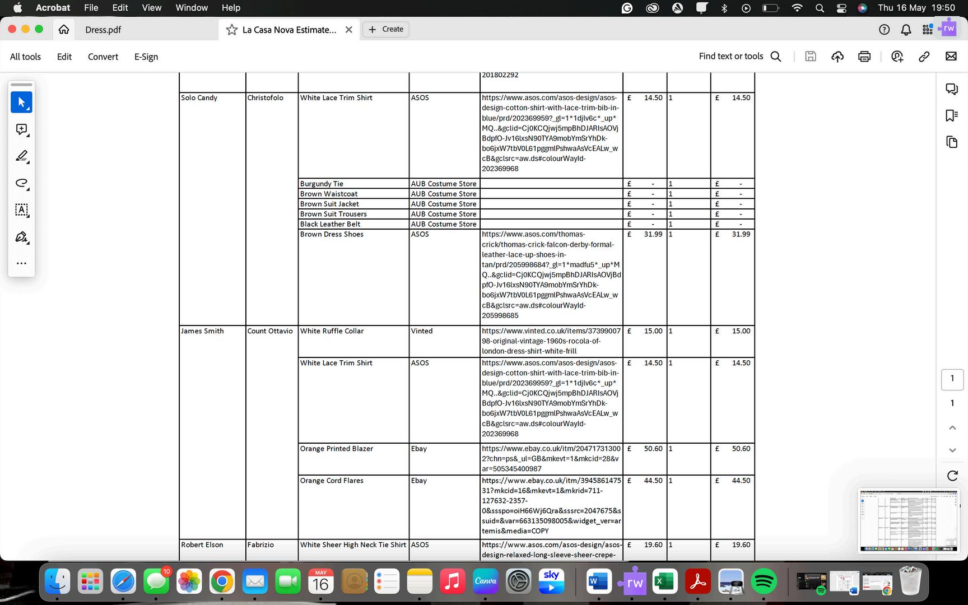Viewport: 968px width, 605px height.
Task: Select the arrow Selection tool
Action: coord(21,103)
